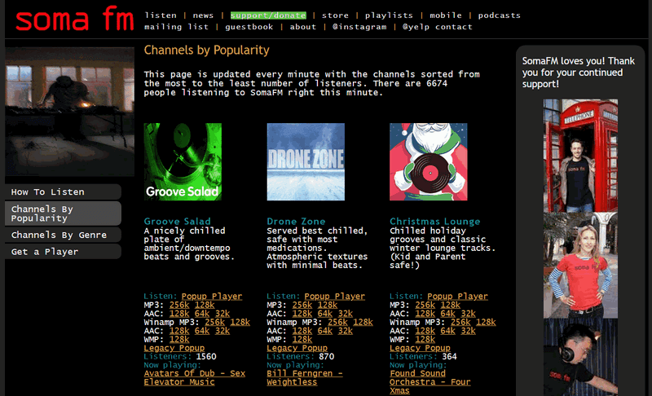Screen dimensions: 652x396
Task: Play Christmas Lounge WMP 128k stream
Action: 425,340
